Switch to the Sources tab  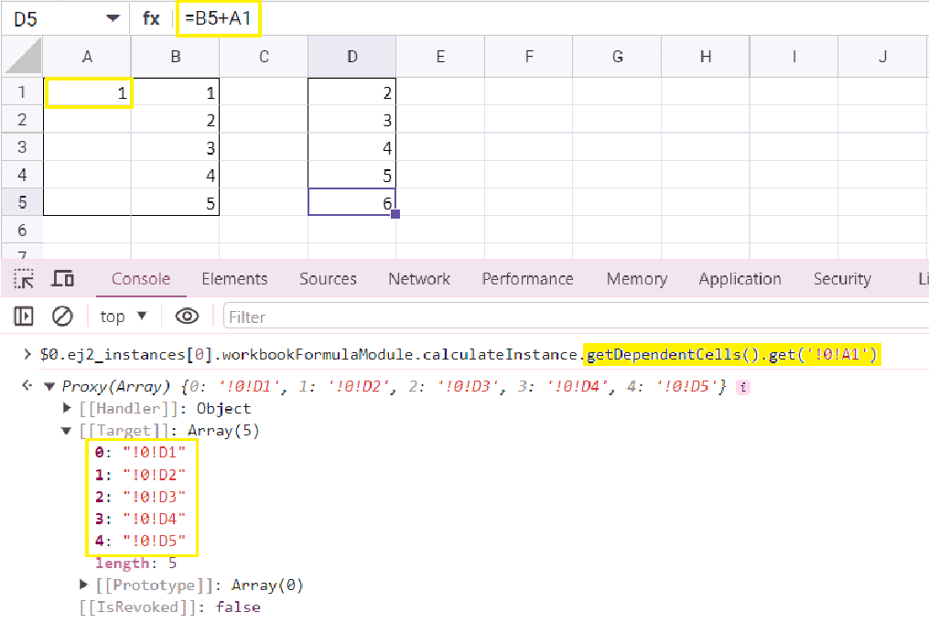pos(328,279)
